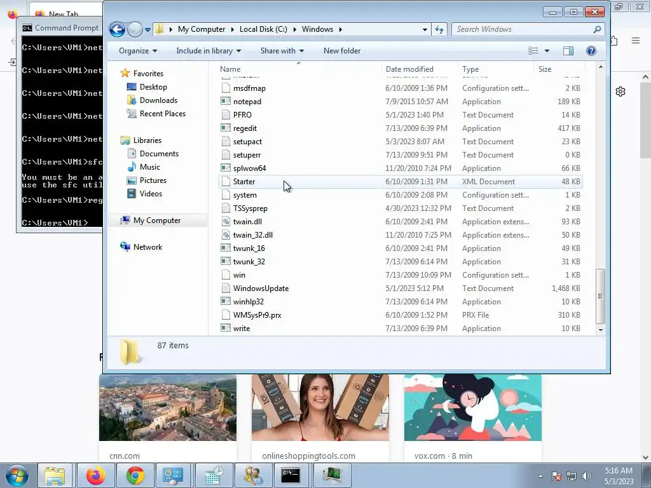The height and width of the screenshot is (488, 651).
Task: Show hidden tray icons arrow
Action: [540, 476]
